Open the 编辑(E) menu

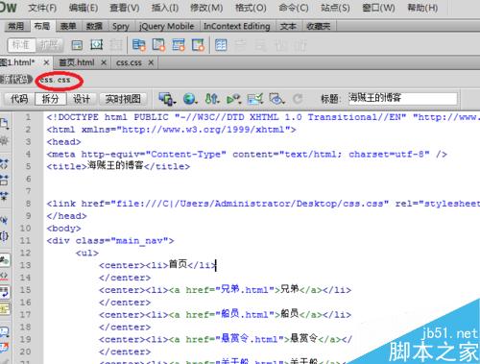tap(84, 8)
